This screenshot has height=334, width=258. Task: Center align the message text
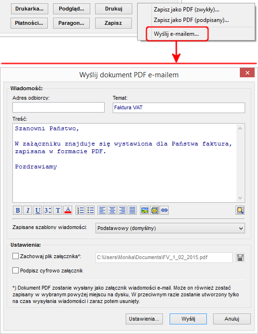tap(112, 210)
